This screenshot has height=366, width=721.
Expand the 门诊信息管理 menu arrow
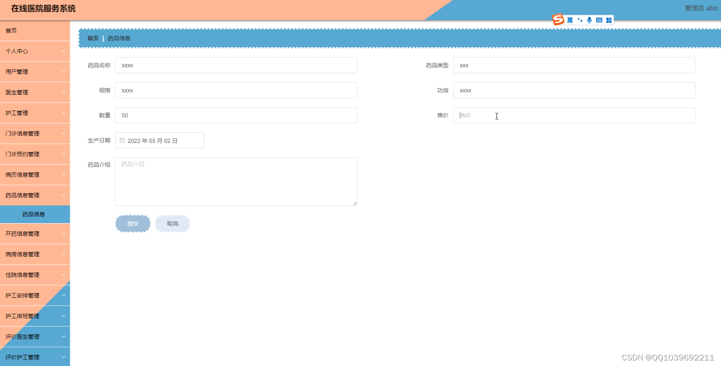click(63, 134)
